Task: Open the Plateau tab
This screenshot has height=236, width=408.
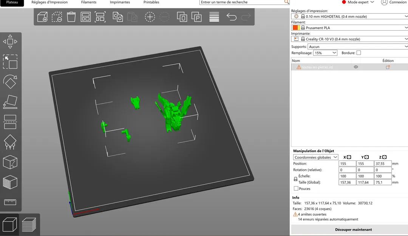Action: click(12, 2)
